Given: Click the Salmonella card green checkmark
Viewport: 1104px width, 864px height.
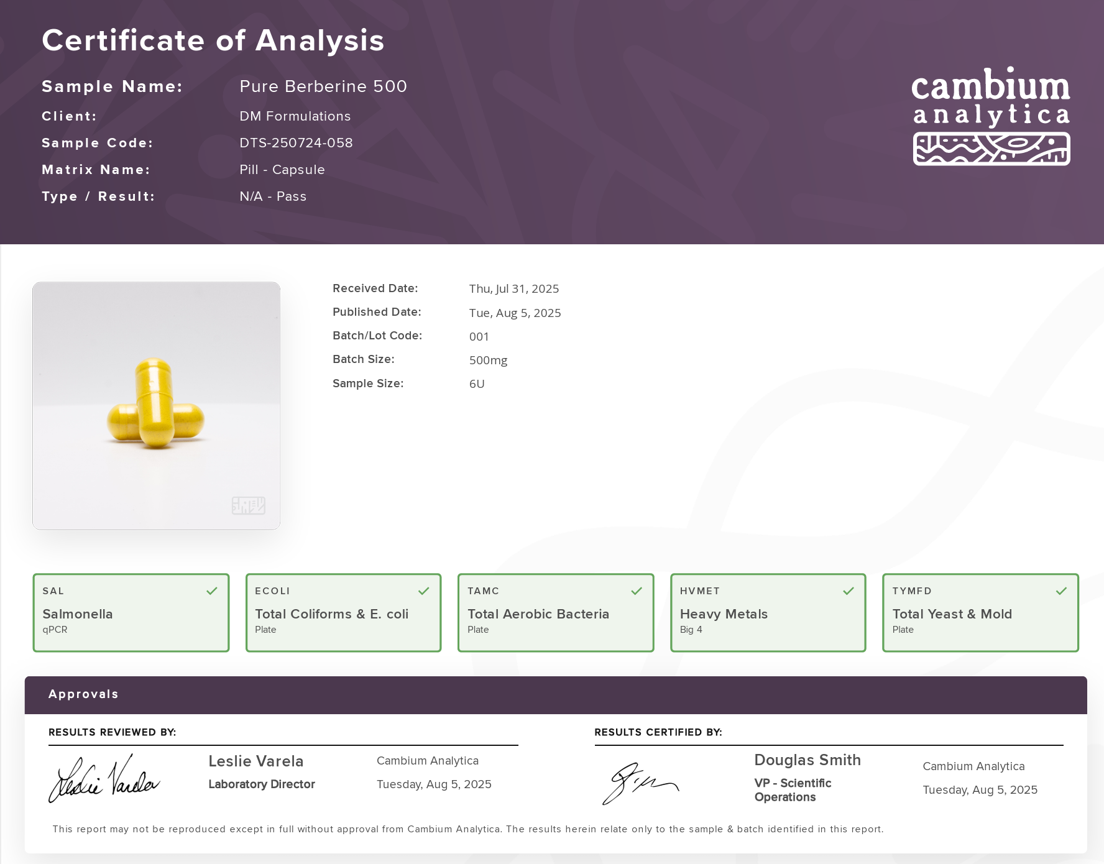Looking at the screenshot, I should pyautogui.click(x=212, y=591).
